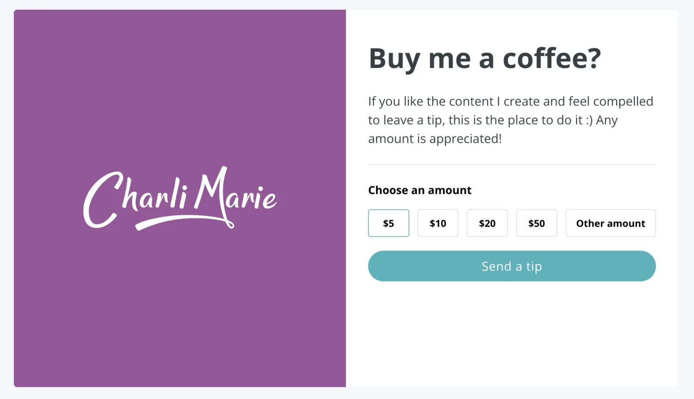Pick the $20 amount

click(487, 224)
